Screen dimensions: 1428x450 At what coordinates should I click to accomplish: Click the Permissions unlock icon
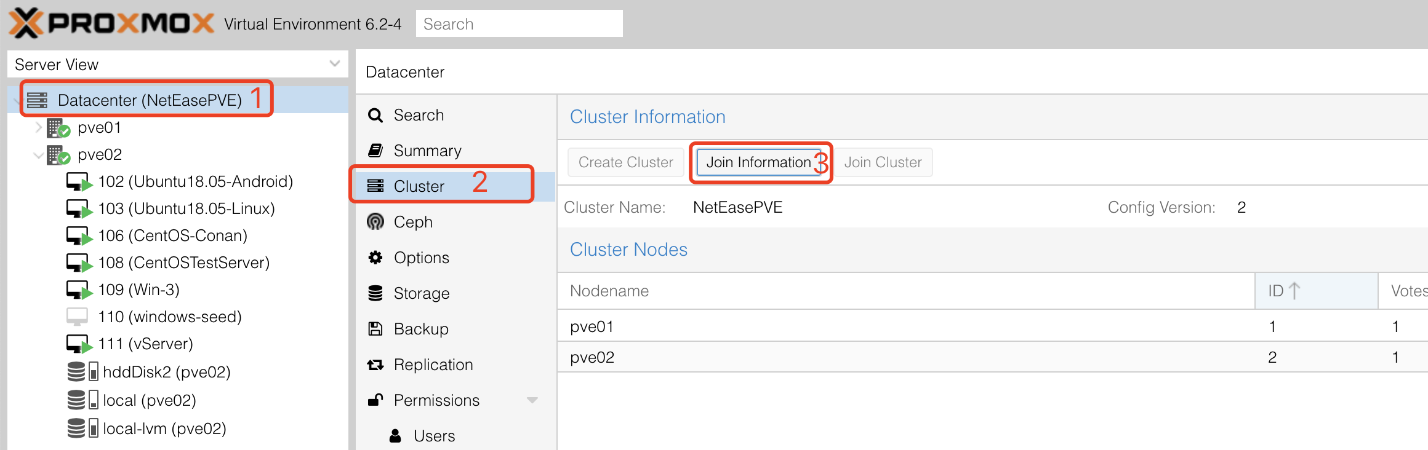pos(375,400)
